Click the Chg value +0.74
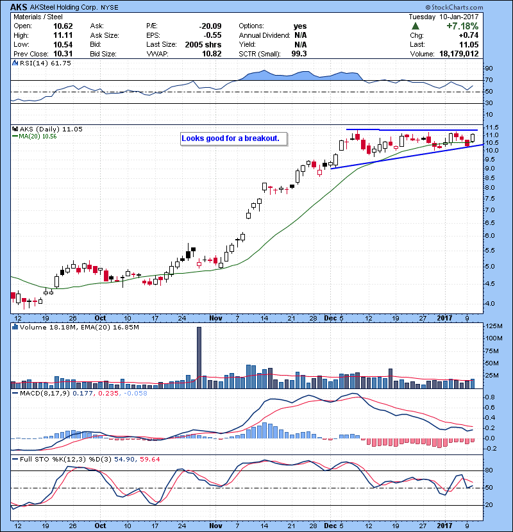The image size is (513, 532). (x=468, y=35)
